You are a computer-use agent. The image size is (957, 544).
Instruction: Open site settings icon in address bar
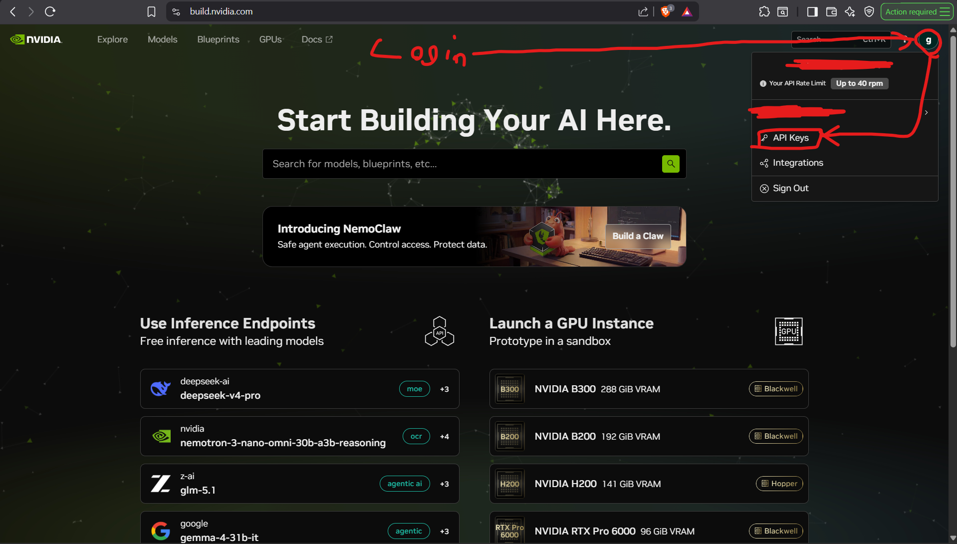click(176, 11)
